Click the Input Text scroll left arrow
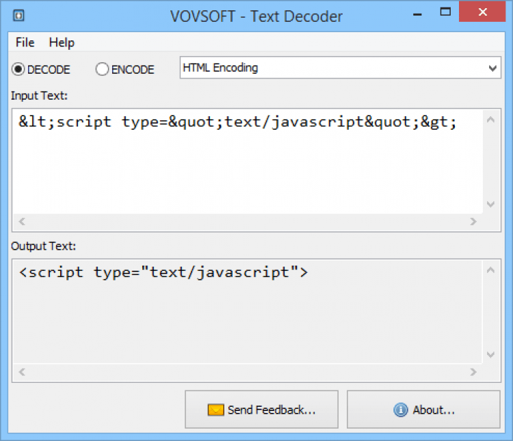Screen dimensions: 513x441 (x=21, y=222)
